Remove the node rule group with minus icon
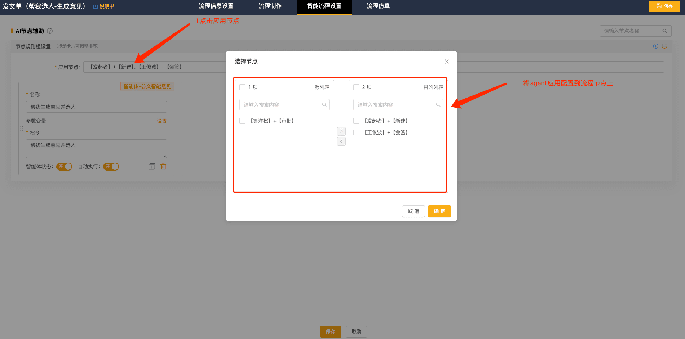Image resolution: width=685 pixels, height=339 pixels. [x=664, y=46]
